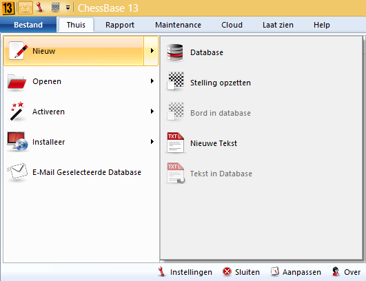Select the Installeer menu entry

pos(81,142)
